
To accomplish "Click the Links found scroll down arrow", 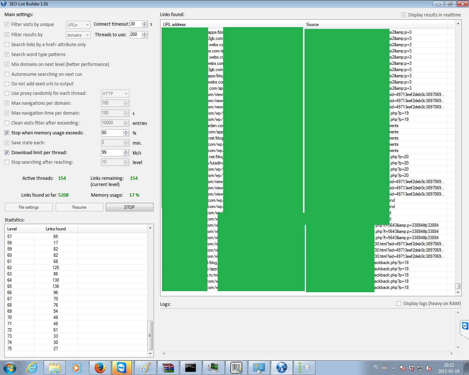I will [458, 293].
